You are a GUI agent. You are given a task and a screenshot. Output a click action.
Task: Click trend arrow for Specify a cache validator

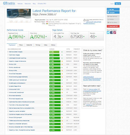[x=62, y=111]
